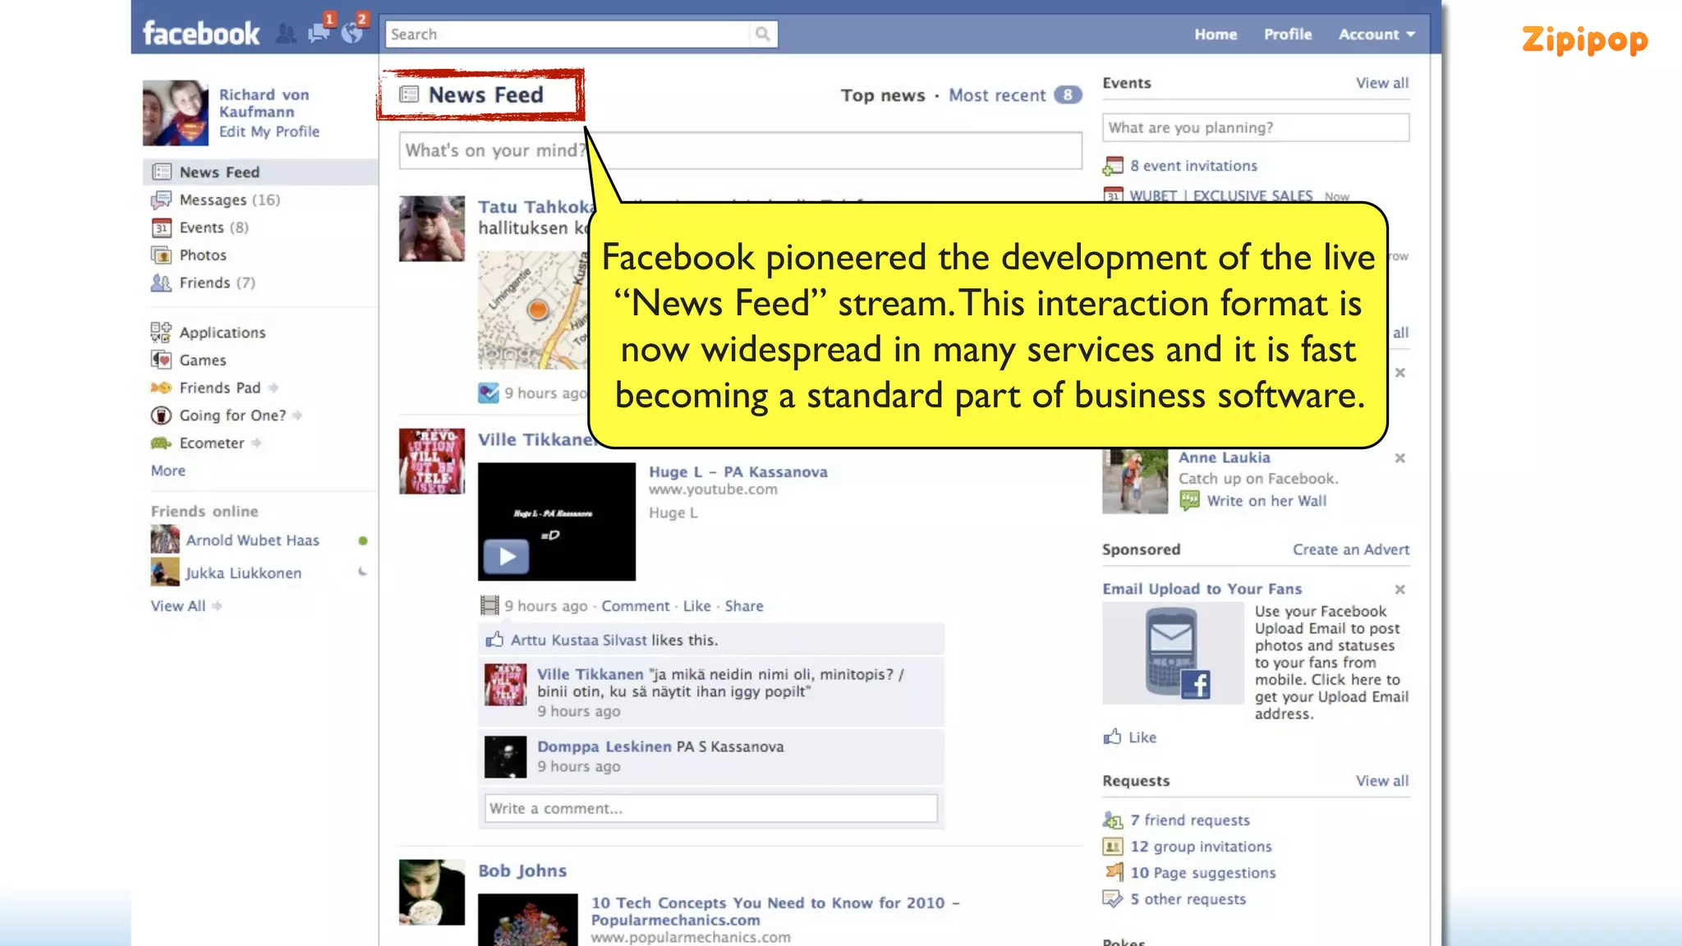The width and height of the screenshot is (1682, 946).
Task: Play the Huge L YouTube video
Action: [x=506, y=556]
